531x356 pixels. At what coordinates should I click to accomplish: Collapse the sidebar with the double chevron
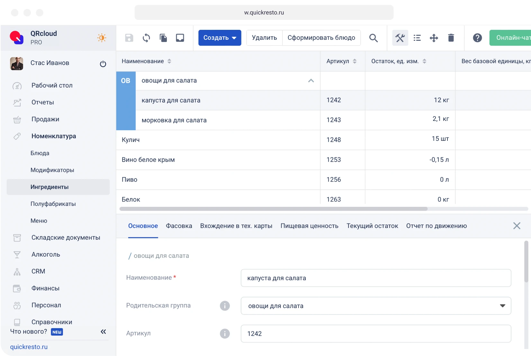click(x=103, y=332)
